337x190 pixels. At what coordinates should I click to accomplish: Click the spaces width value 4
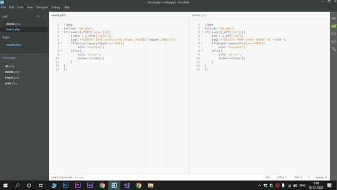[326, 177]
